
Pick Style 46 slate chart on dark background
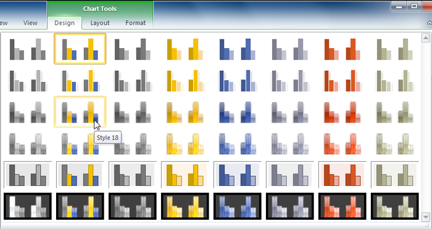click(290, 206)
